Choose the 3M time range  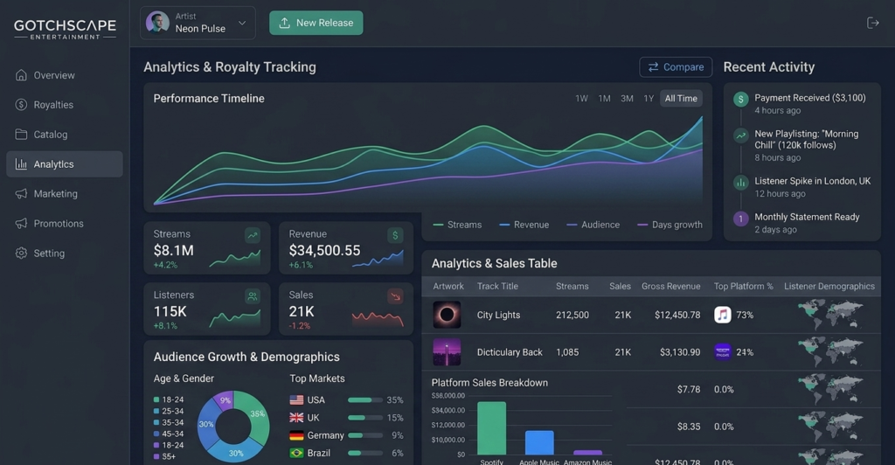pyautogui.click(x=627, y=98)
